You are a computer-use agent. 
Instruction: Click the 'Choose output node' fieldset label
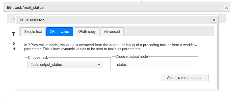(x=132, y=57)
